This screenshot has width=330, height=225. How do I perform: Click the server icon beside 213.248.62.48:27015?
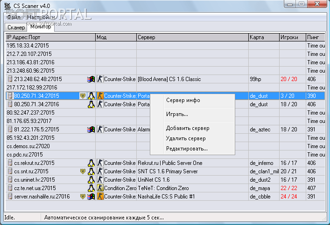point(10,79)
